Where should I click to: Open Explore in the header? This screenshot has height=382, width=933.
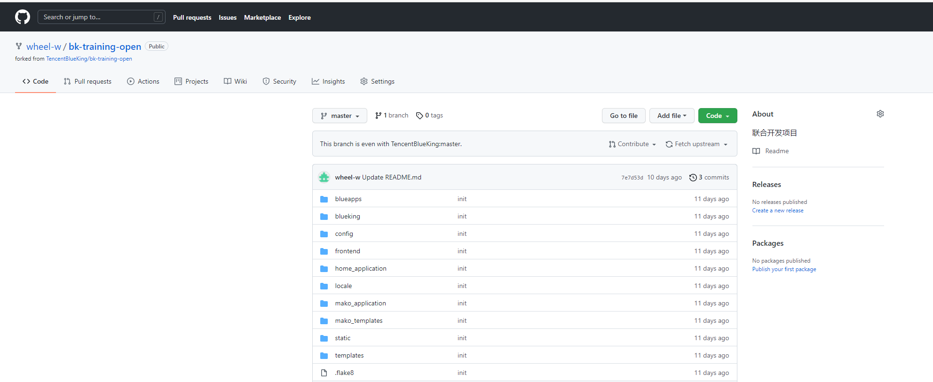coord(300,17)
